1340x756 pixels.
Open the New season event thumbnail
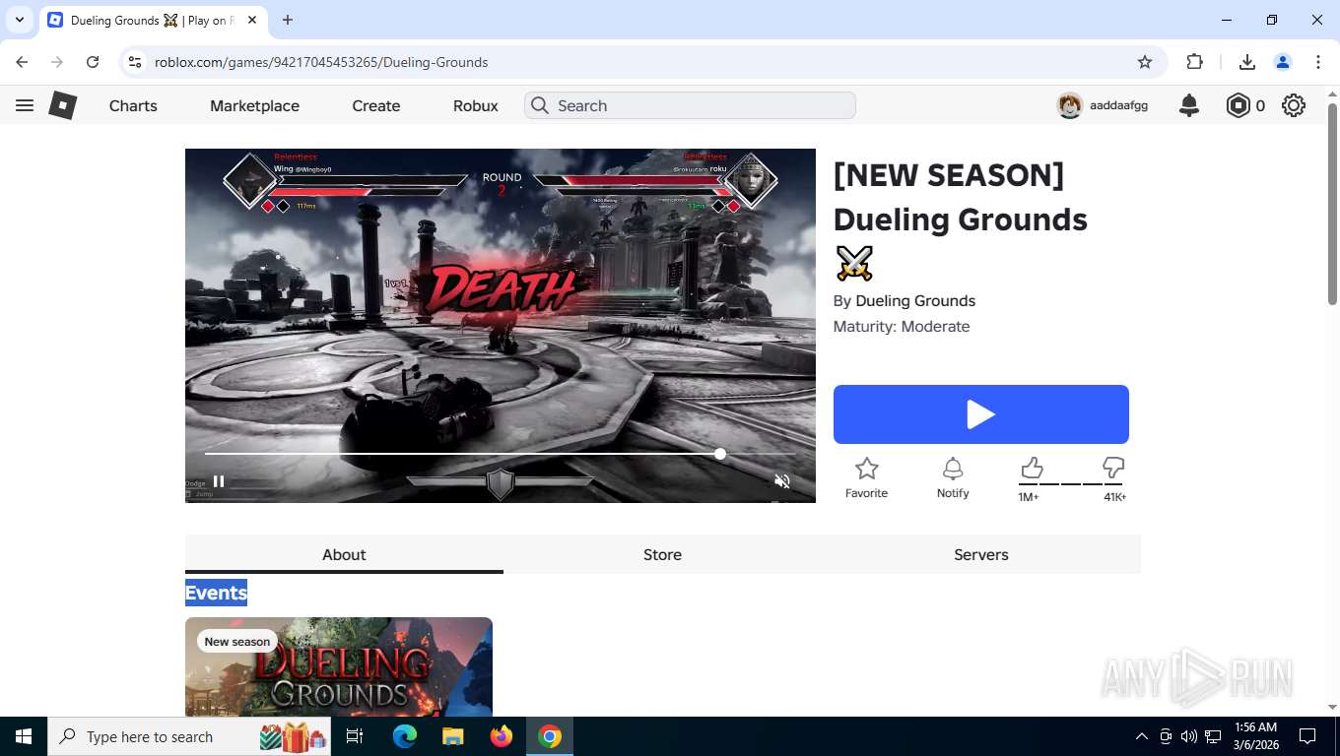pyautogui.click(x=339, y=666)
